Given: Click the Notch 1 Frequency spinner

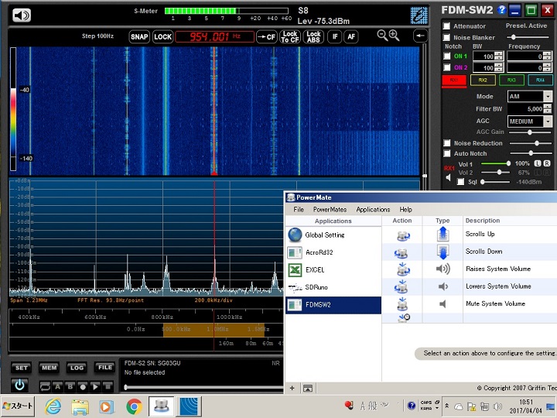Looking at the screenshot, I should [x=547, y=56].
